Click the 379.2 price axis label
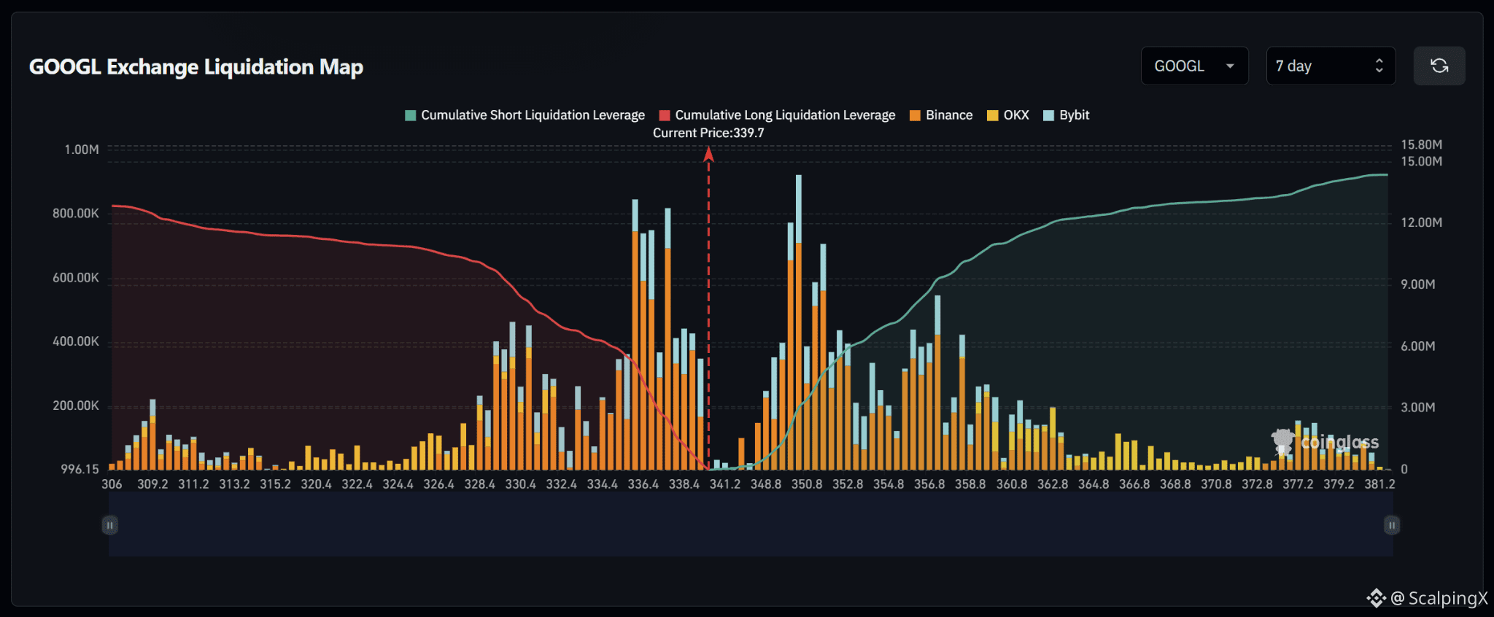The image size is (1494, 617). [1339, 484]
